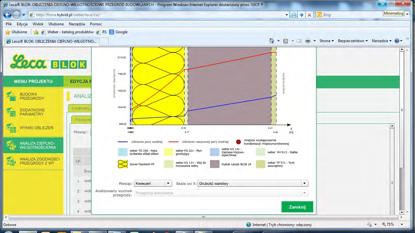
Task: Click the Home icon in command bar
Action: coord(271,41)
